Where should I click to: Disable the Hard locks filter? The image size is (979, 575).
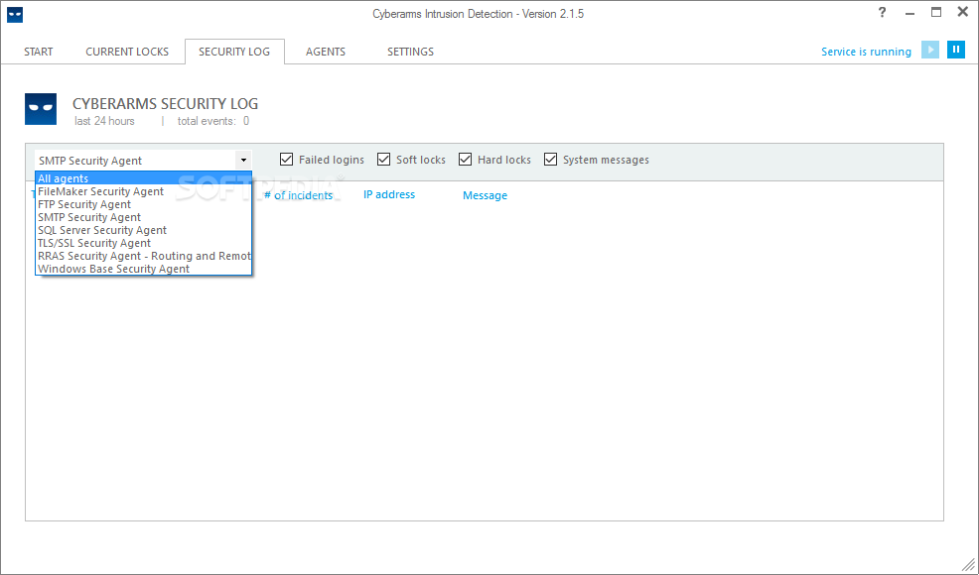pyautogui.click(x=465, y=160)
